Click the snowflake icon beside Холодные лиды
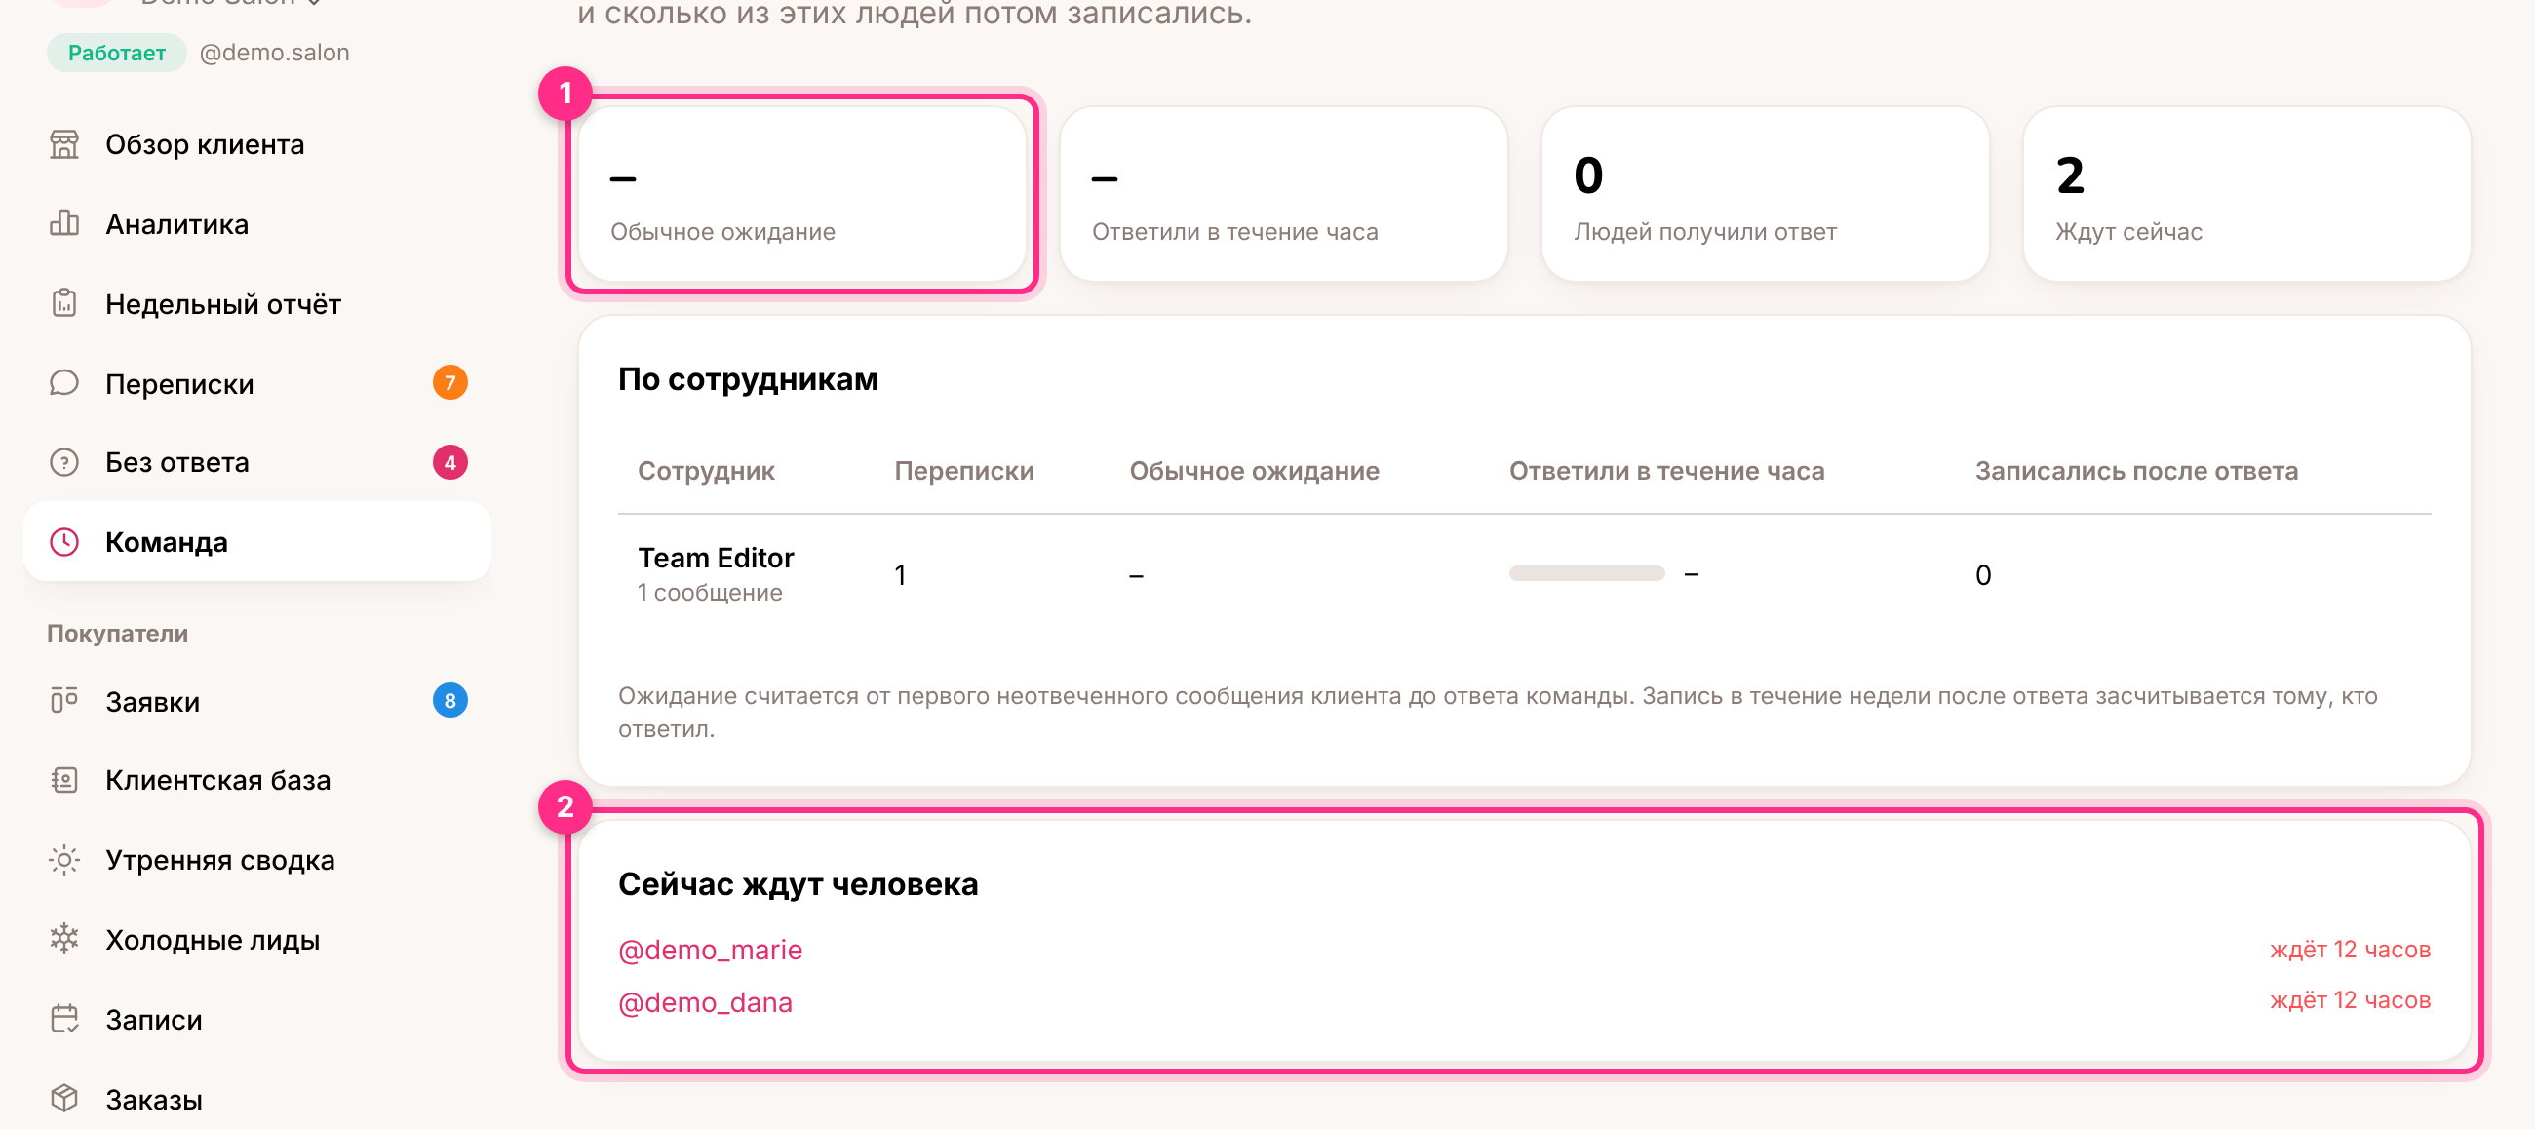This screenshot has width=2535, height=1129. pyautogui.click(x=64, y=939)
